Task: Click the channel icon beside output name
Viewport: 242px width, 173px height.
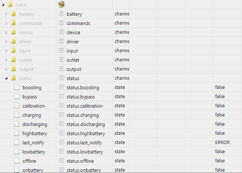Action: pos(62,69)
